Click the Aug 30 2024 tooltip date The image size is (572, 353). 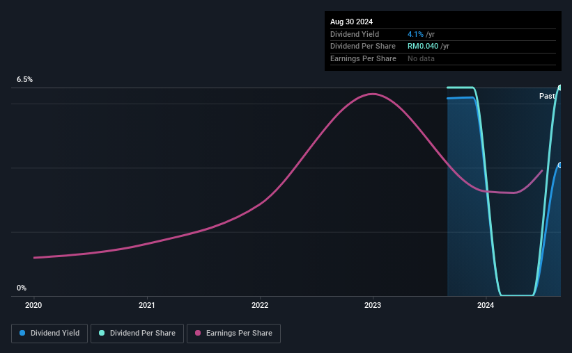[351, 22]
